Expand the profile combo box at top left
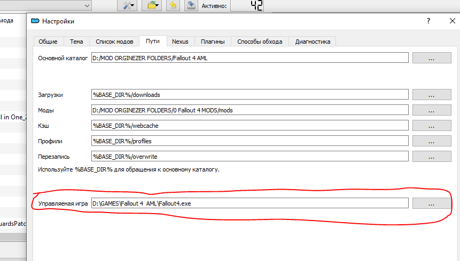 click(86, 5)
